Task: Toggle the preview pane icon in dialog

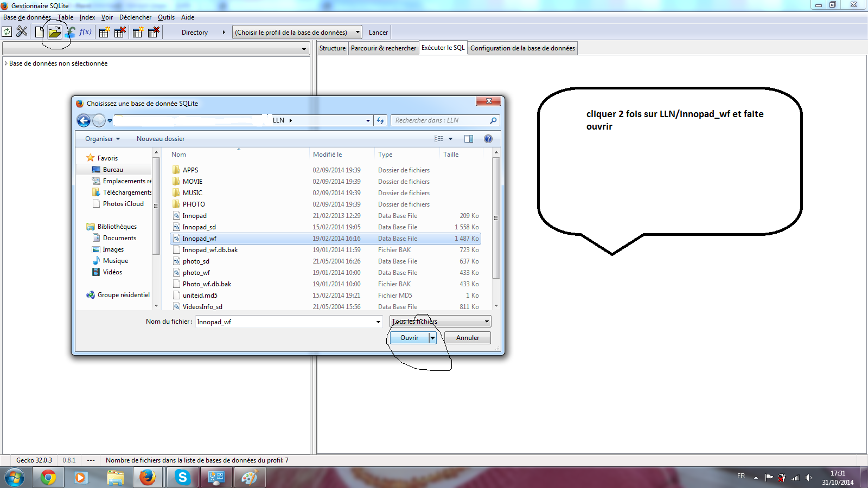Action: (469, 139)
